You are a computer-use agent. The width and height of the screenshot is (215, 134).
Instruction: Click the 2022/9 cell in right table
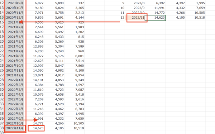tap(135, 8)
